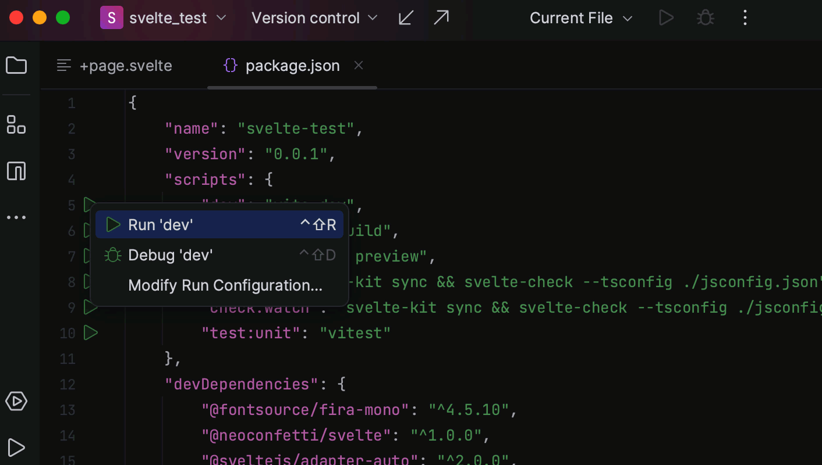This screenshot has height=465, width=822.
Task: Open the toolbar More Actions vertical dots
Action: pos(745,18)
